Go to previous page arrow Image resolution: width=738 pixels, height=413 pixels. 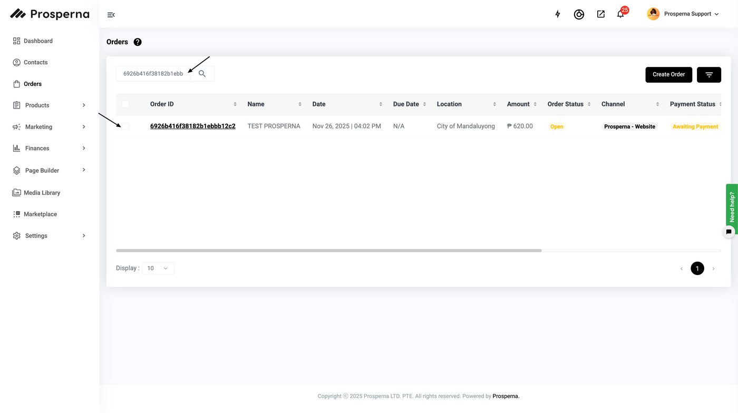[x=682, y=269]
